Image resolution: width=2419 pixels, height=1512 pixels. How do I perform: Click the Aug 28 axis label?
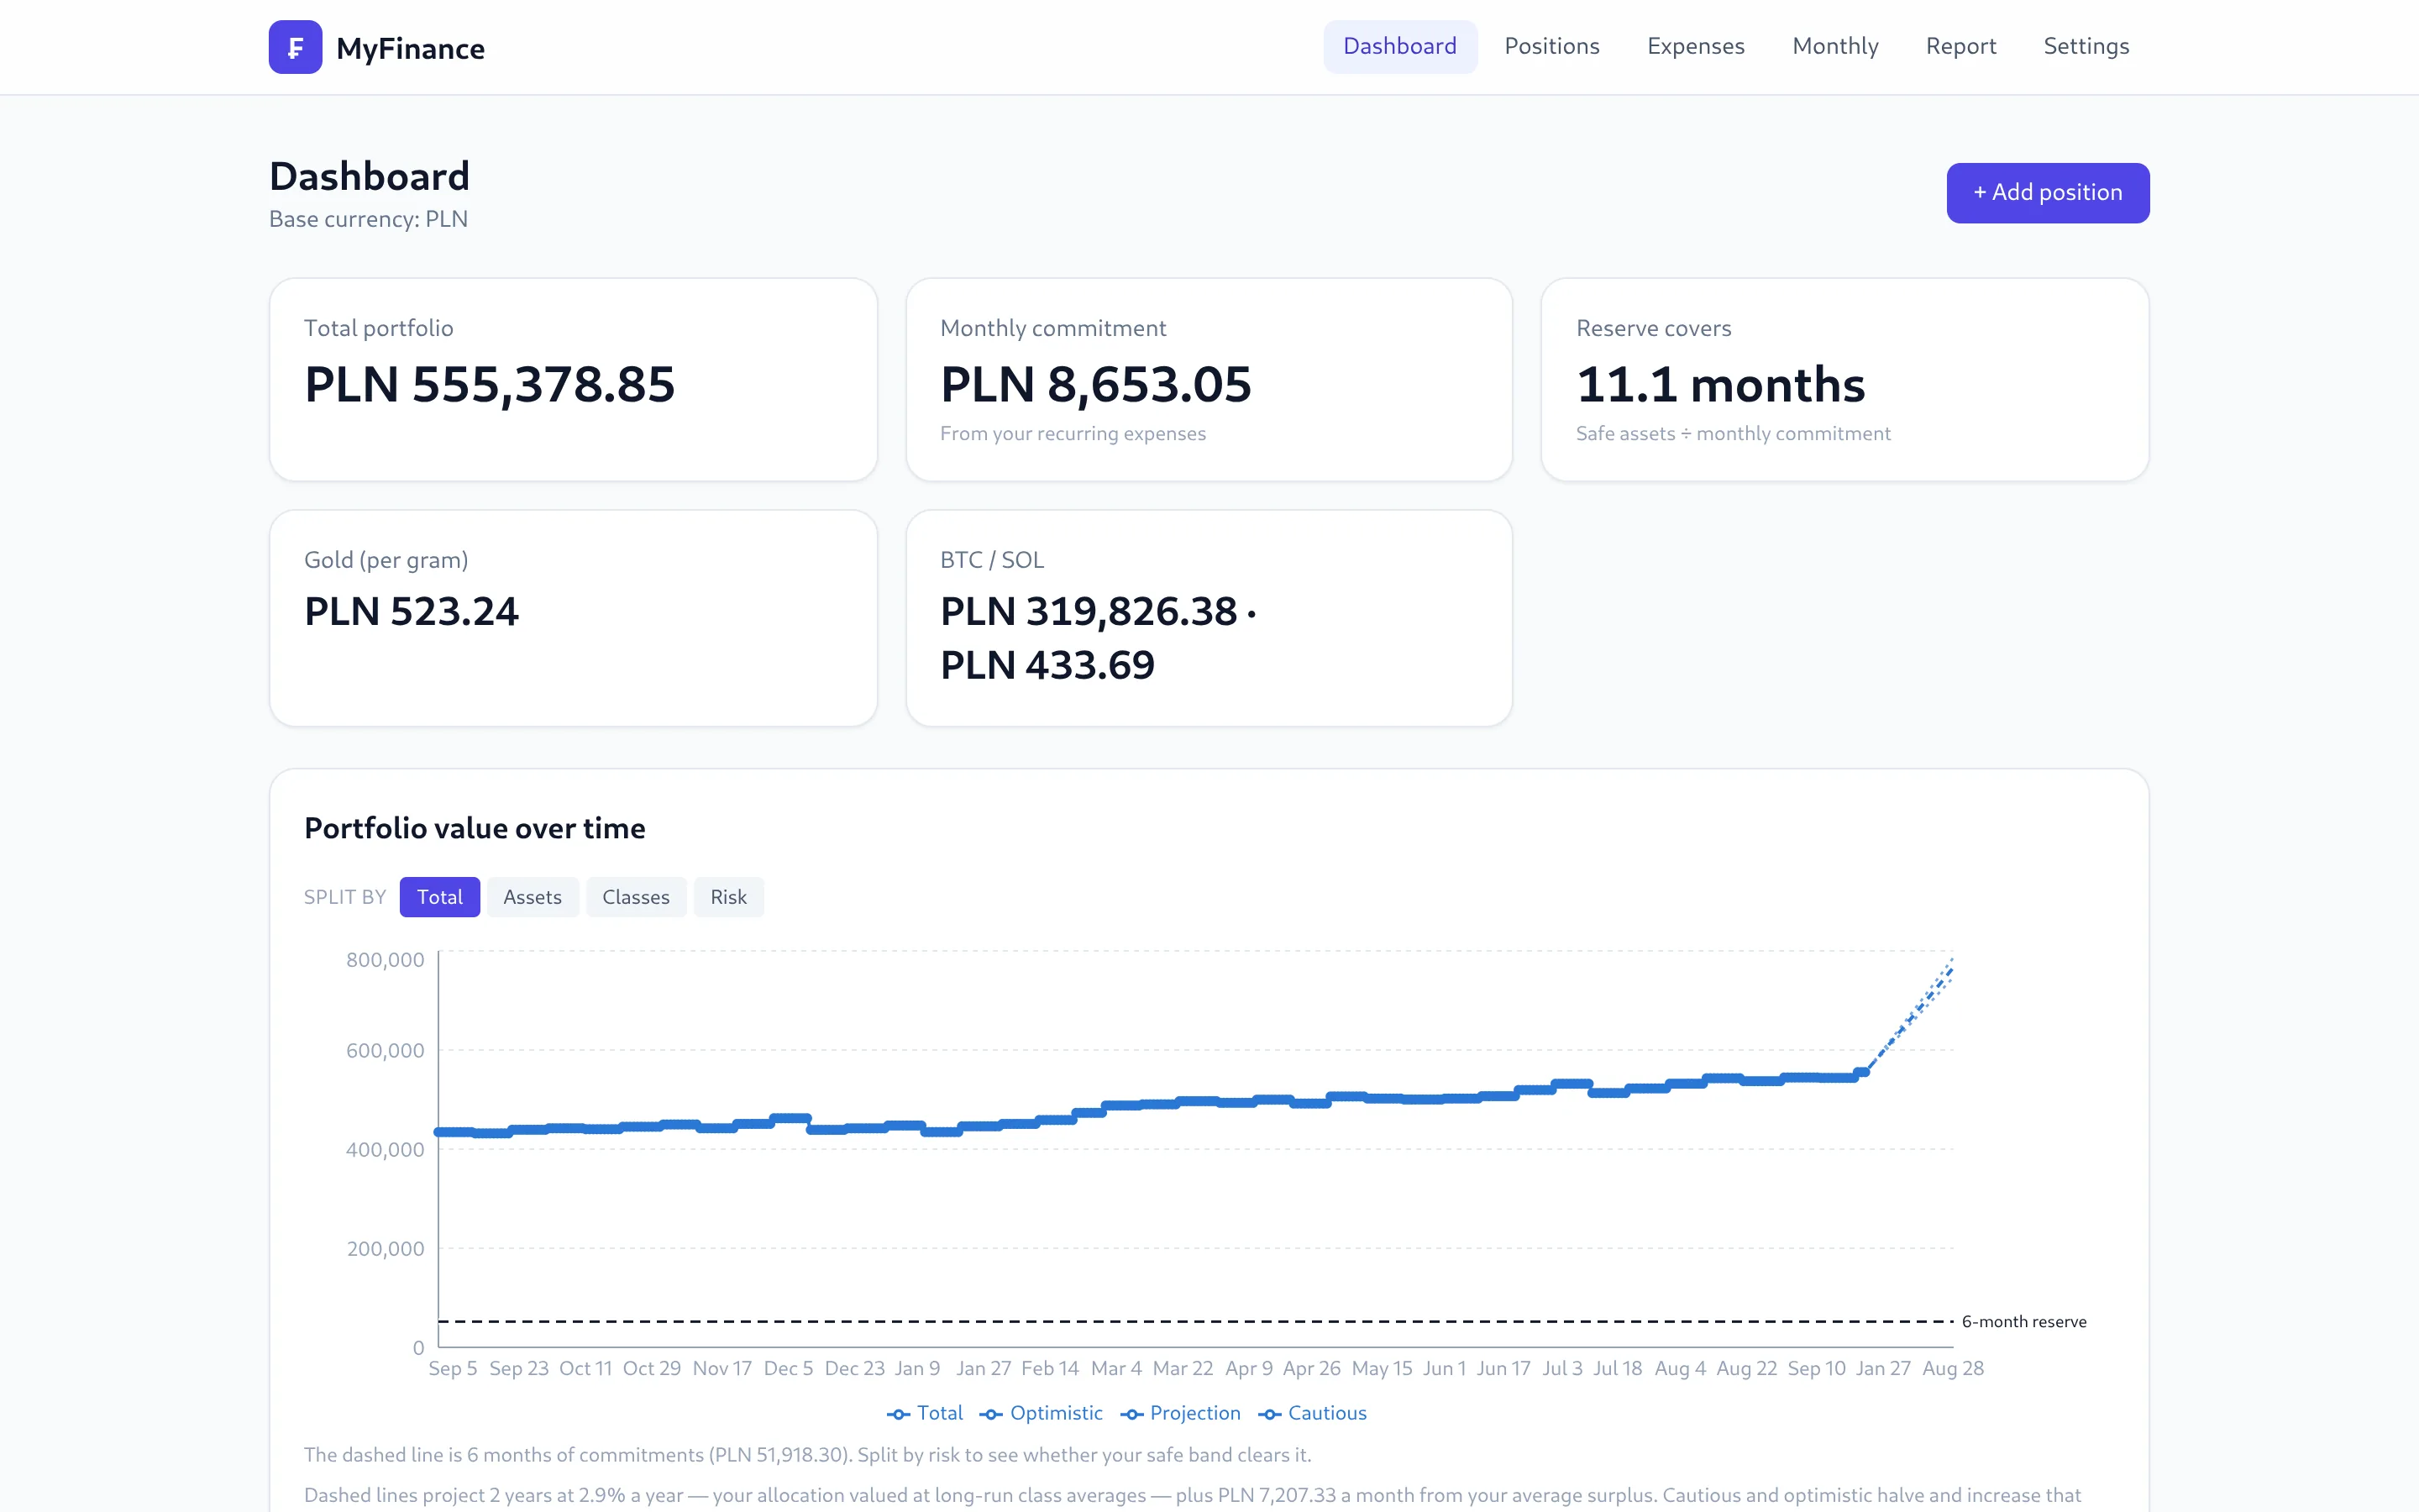[1953, 1368]
